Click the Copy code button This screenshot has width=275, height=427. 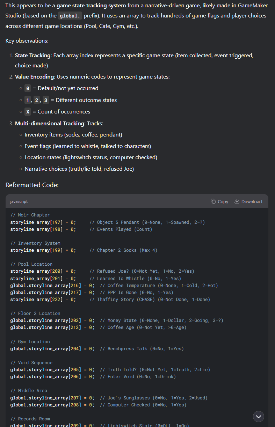pyautogui.click(x=219, y=201)
